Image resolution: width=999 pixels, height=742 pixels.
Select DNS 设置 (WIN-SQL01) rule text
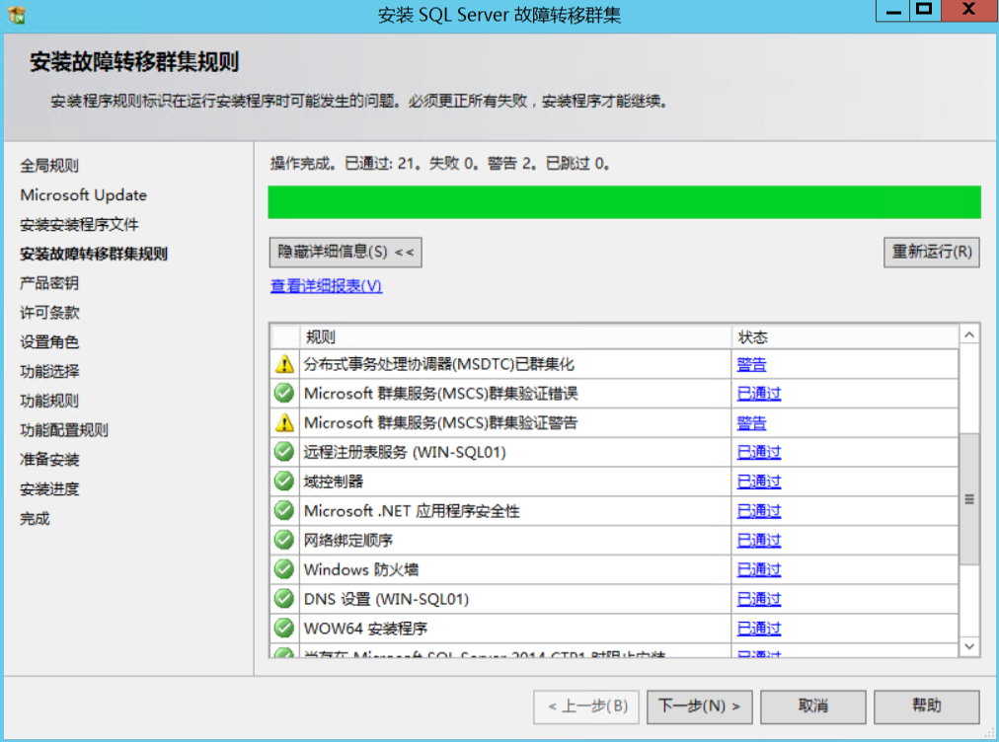[386, 599]
